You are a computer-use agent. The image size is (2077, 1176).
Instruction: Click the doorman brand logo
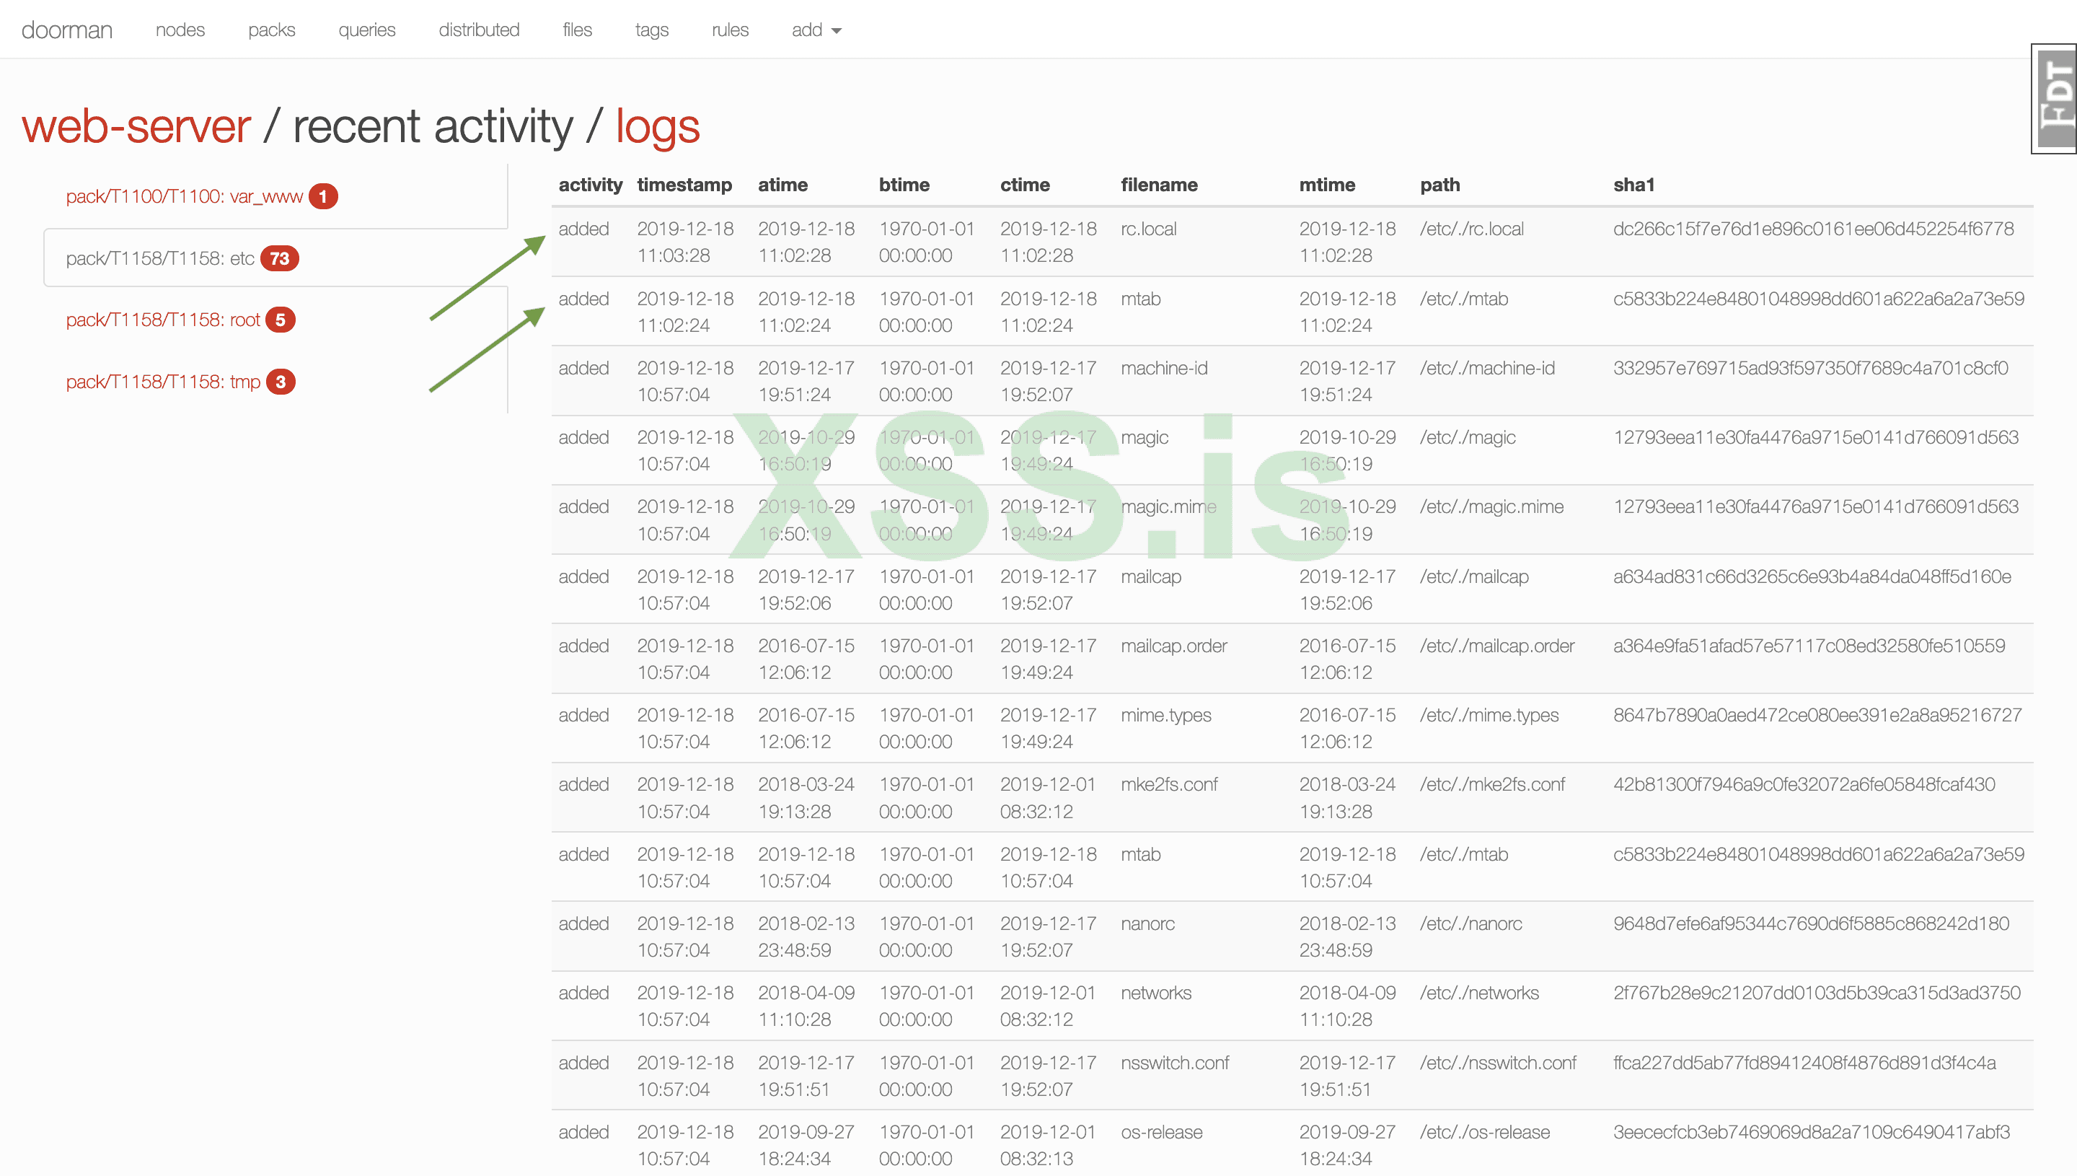pyautogui.click(x=67, y=30)
